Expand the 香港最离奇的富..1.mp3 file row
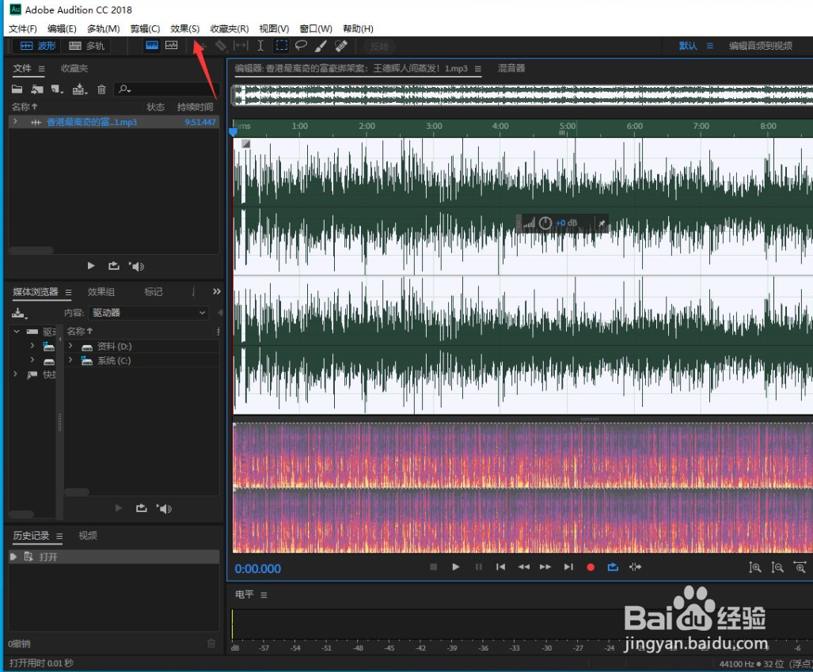The width and height of the screenshot is (813, 672). point(16,122)
